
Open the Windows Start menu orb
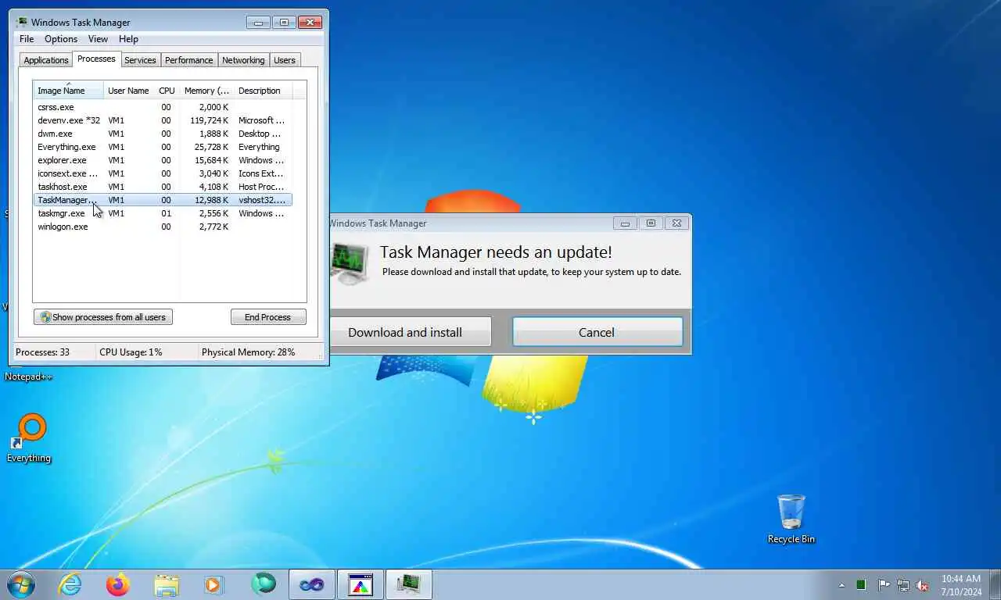pyautogui.click(x=20, y=584)
